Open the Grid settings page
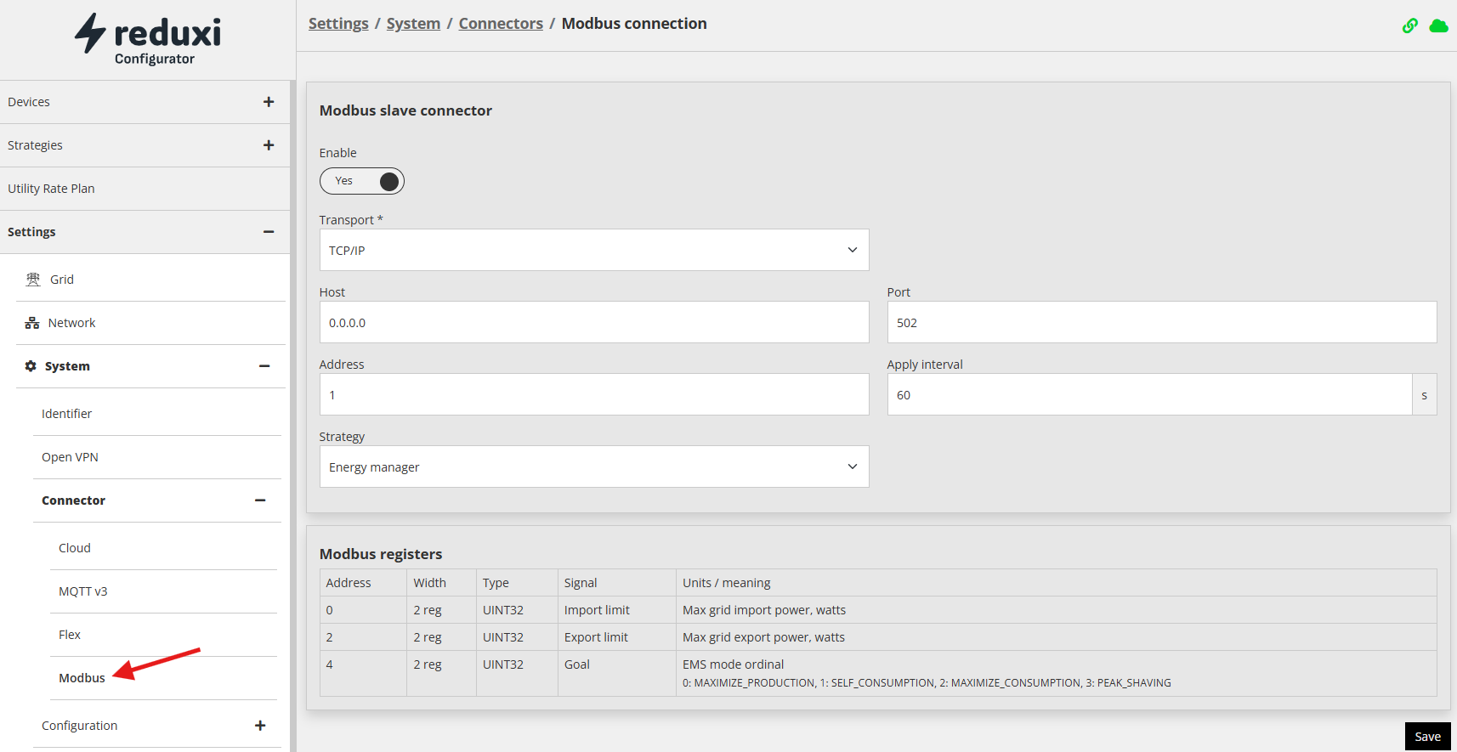This screenshot has height=752, width=1457. click(150, 280)
